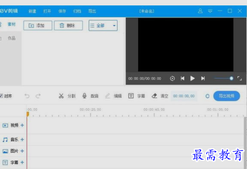Viewport: 247px width, 169px height.
Task: Adjust the preview volume slider
Action: (223, 78)
